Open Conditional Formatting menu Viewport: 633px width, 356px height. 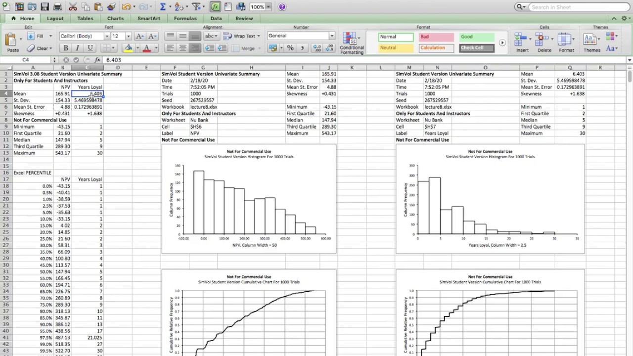pyautogui.click(x=352, y=43)
